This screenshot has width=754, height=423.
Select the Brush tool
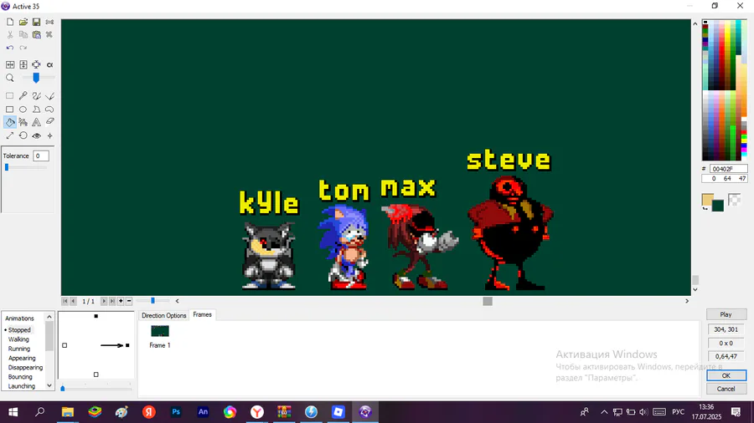point(37,96)
